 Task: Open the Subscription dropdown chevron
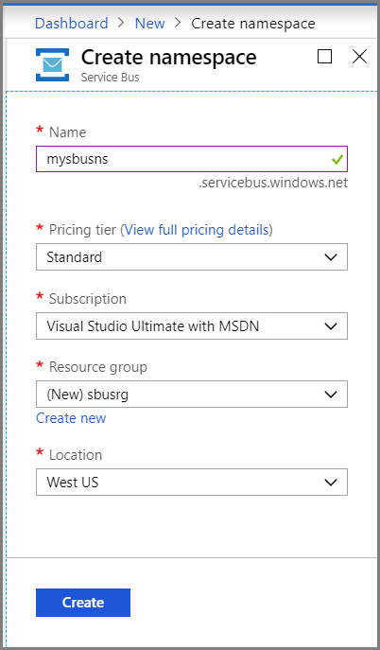point(331,326)
